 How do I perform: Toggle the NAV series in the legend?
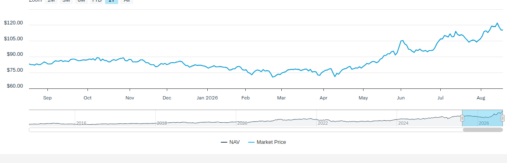(230, 142)
